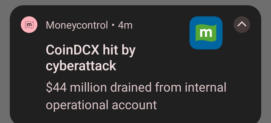Image resolution: width=271 pixels, height=123 pixels.
Task: Tap the green flag in the Moneycontrol logo
Action: pyautogui.click(x=206, y=33)
